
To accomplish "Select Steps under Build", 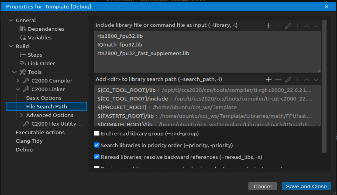I will coord(35,55).
